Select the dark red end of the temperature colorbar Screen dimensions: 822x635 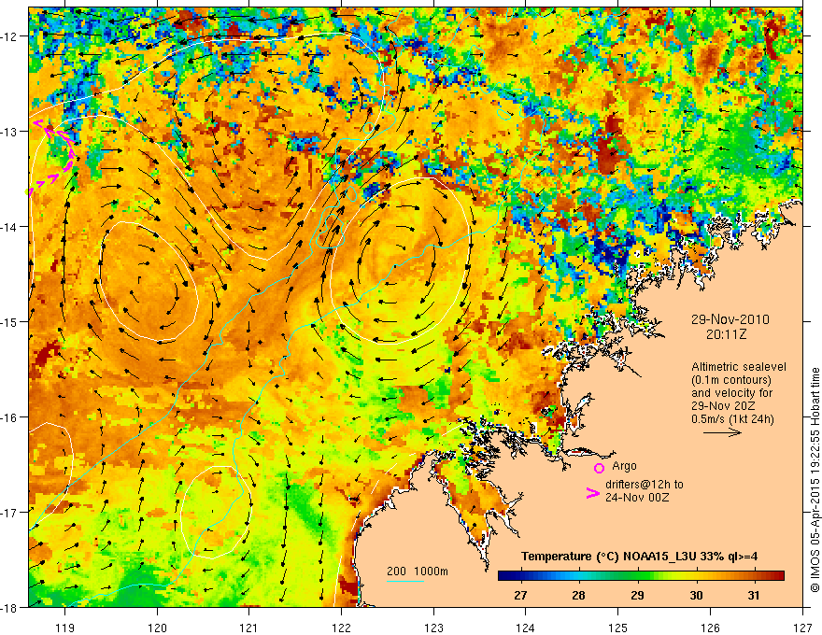pyautogui.click(x=776, y=576)
